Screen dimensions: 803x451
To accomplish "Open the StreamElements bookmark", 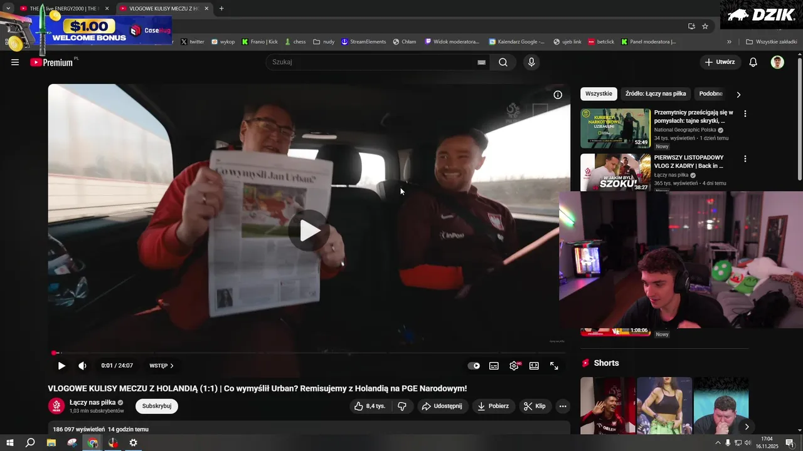I will point(364,42).
